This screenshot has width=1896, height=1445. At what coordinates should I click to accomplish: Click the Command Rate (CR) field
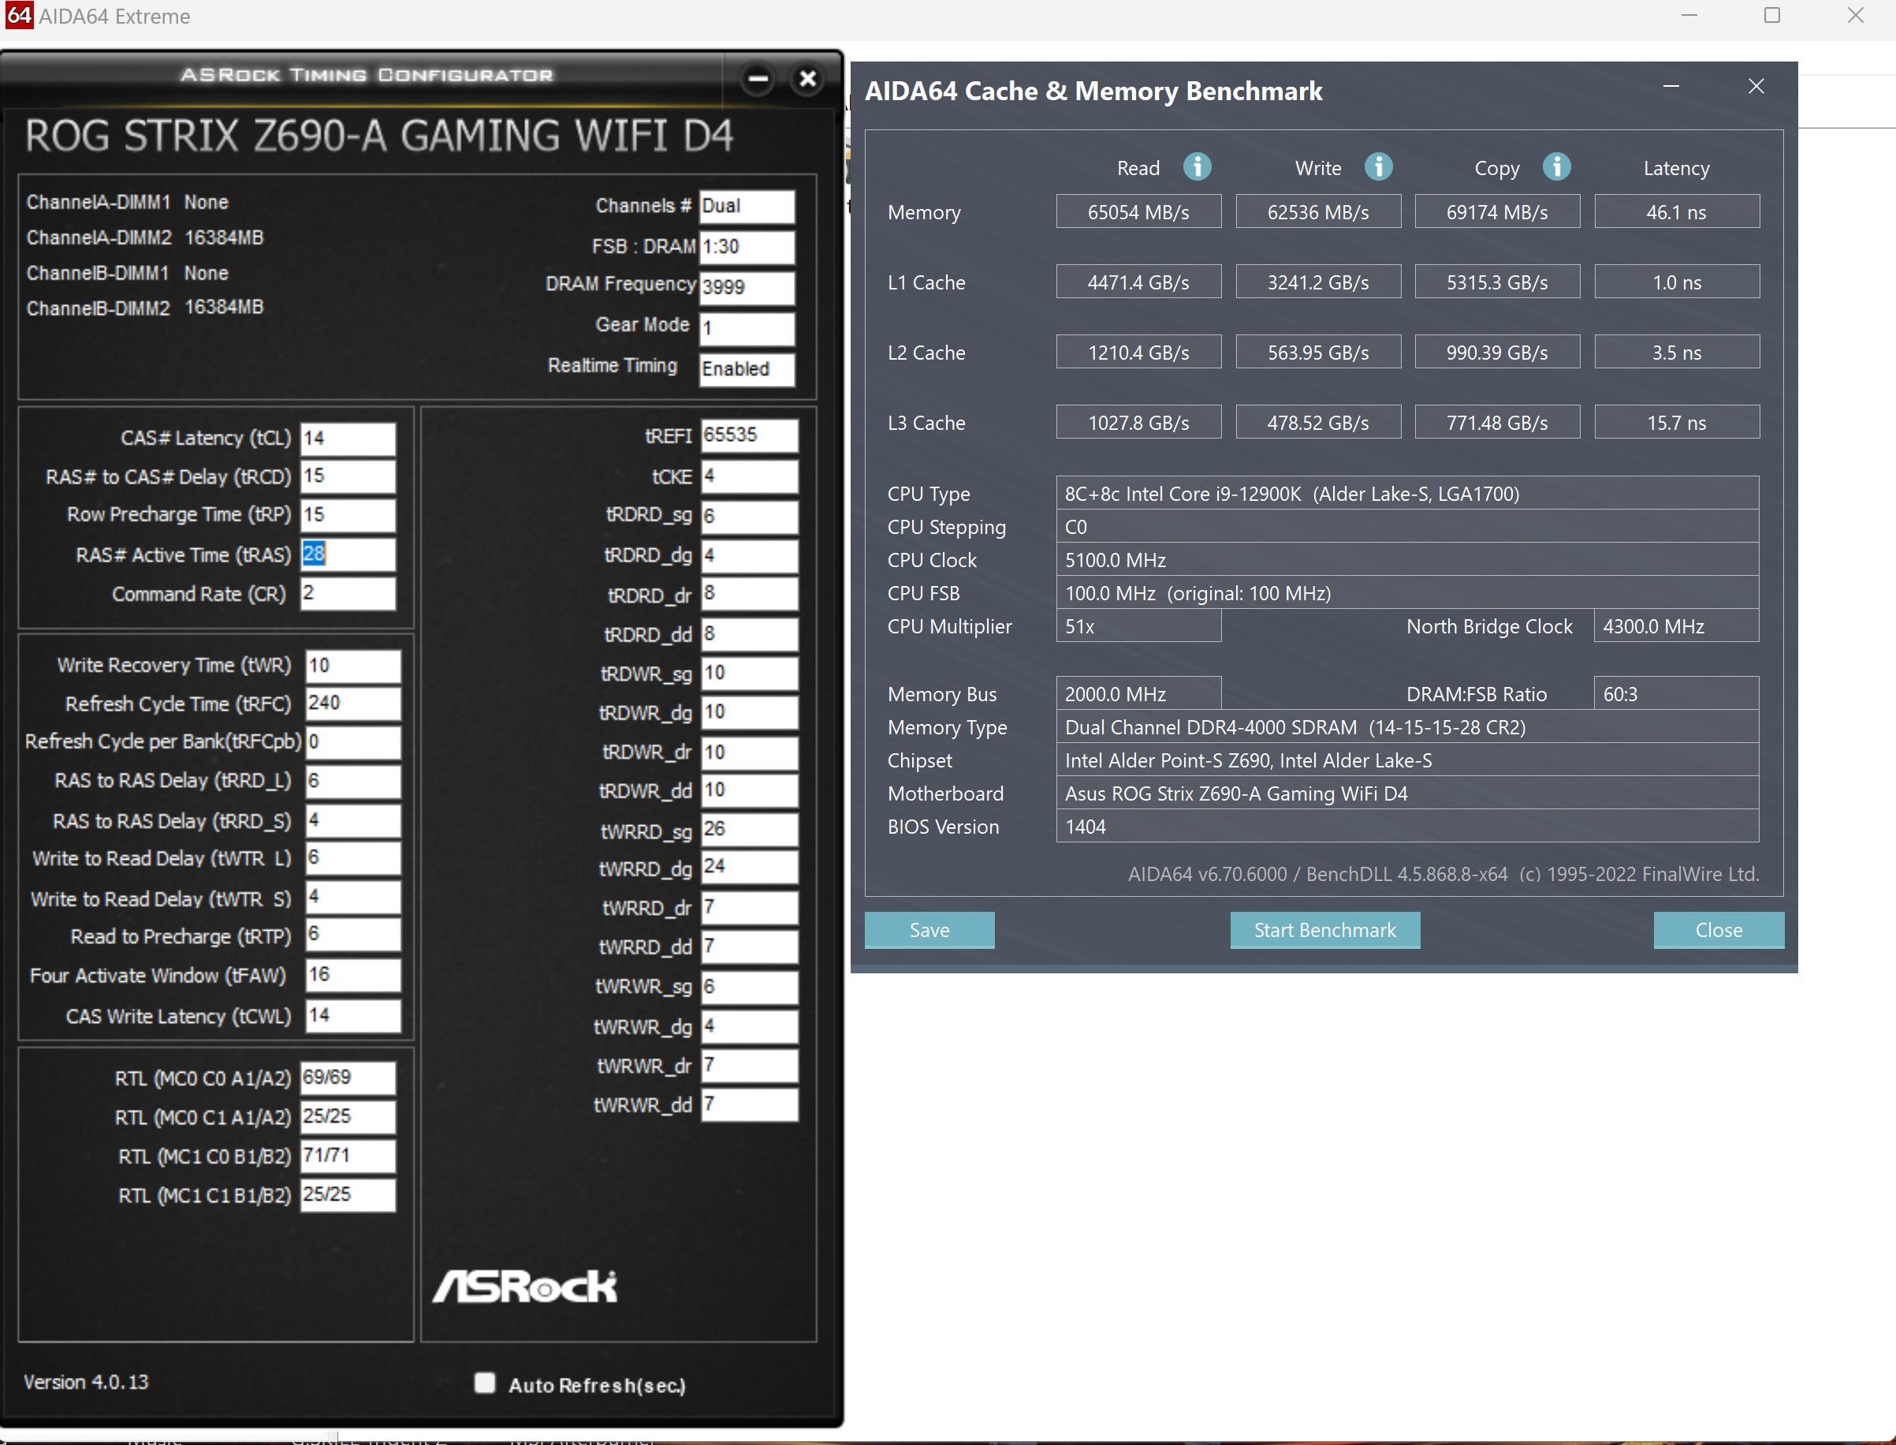(347, 593)
